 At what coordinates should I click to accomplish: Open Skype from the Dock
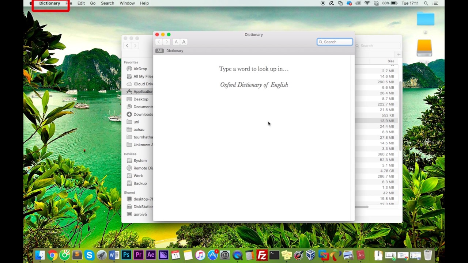click(89, 255)
